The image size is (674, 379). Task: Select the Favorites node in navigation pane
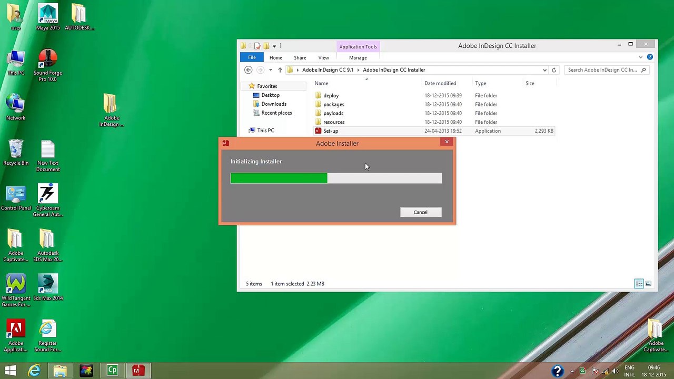(x=267, y=86)
